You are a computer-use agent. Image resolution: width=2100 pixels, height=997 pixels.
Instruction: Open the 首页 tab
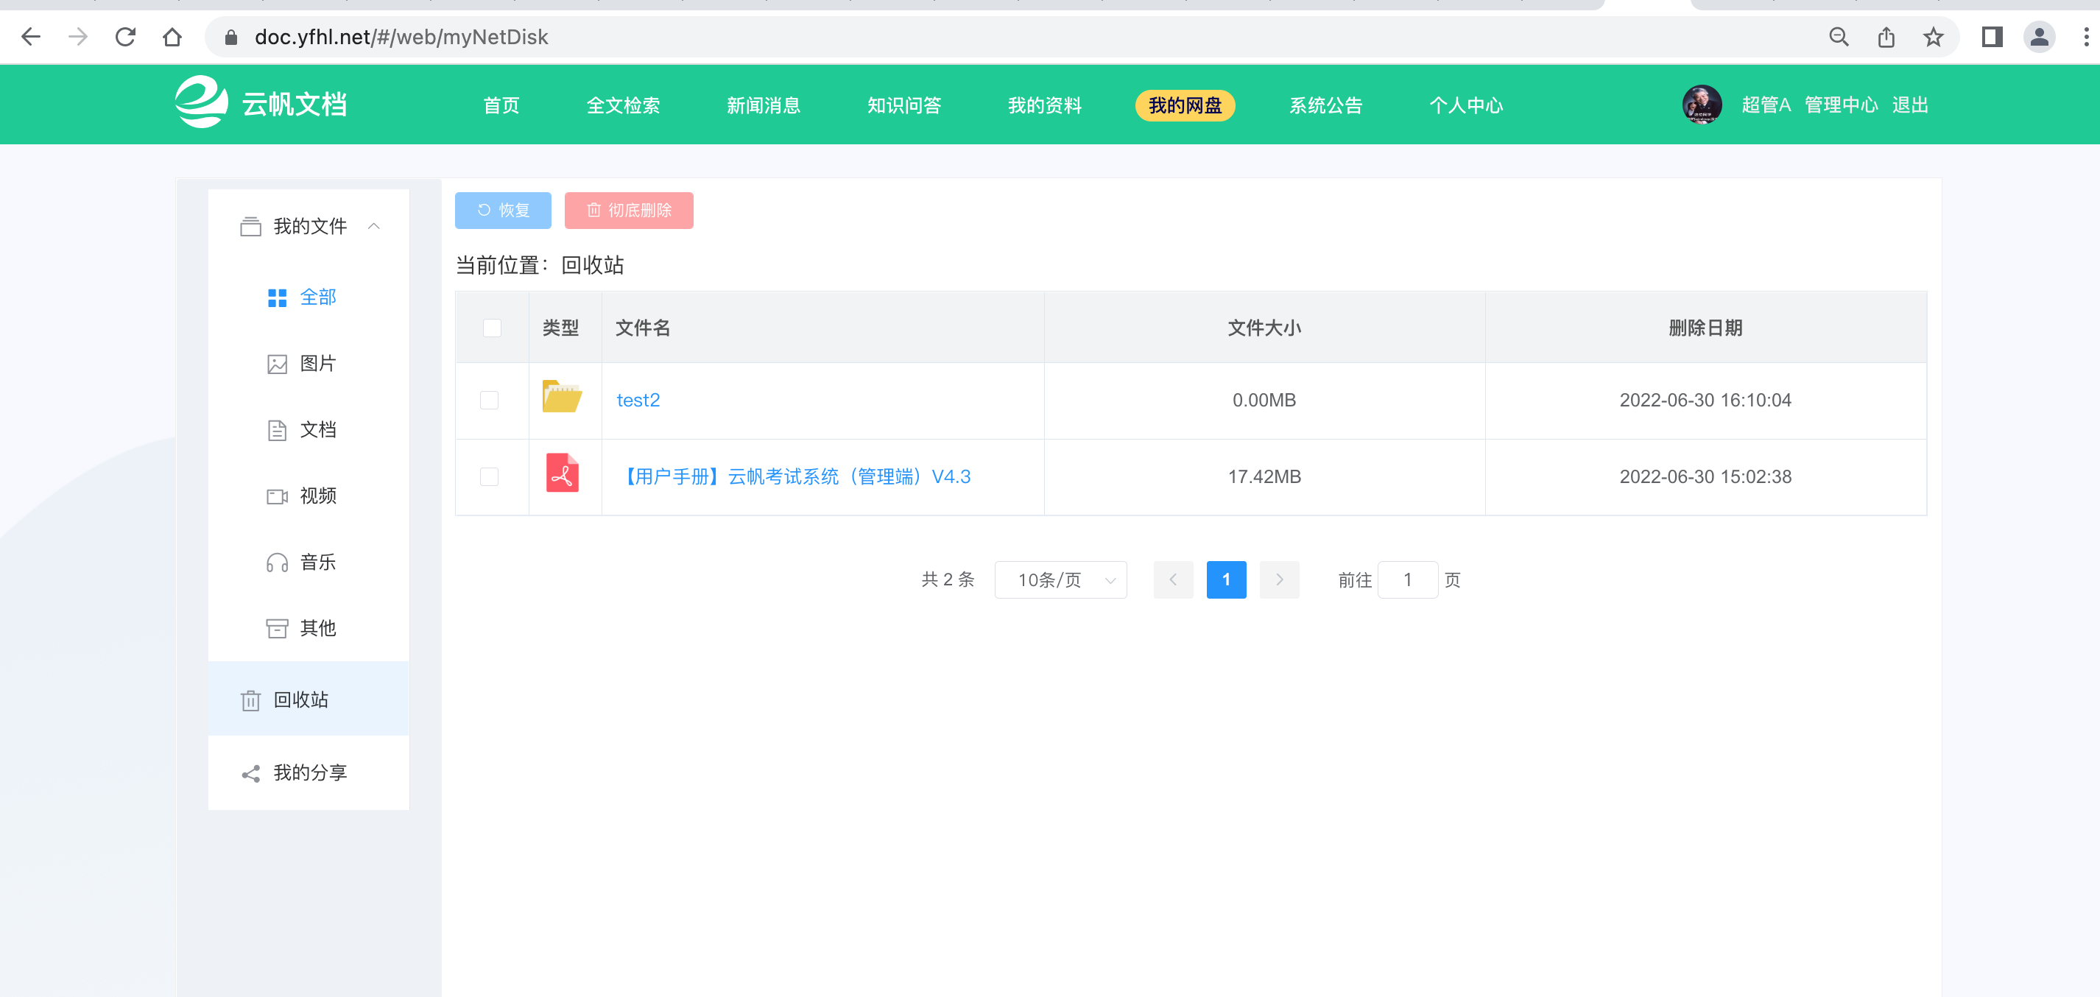click(x=501, y=105)
